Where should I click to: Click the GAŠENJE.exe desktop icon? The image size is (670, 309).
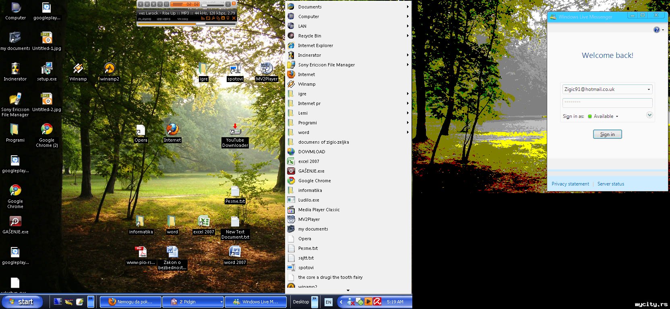(15, 222)
